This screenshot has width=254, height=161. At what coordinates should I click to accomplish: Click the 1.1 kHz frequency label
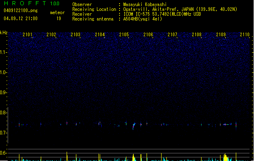[x=3, y=52]
